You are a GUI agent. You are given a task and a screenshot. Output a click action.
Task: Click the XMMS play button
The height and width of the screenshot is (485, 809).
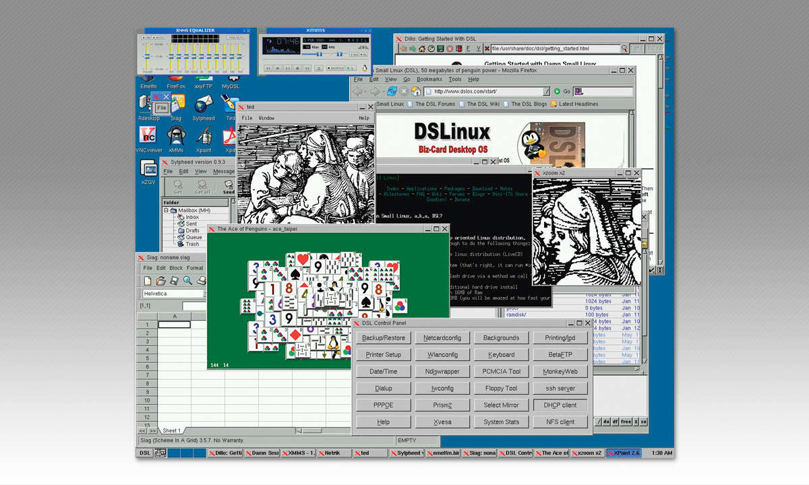(278, 68)
